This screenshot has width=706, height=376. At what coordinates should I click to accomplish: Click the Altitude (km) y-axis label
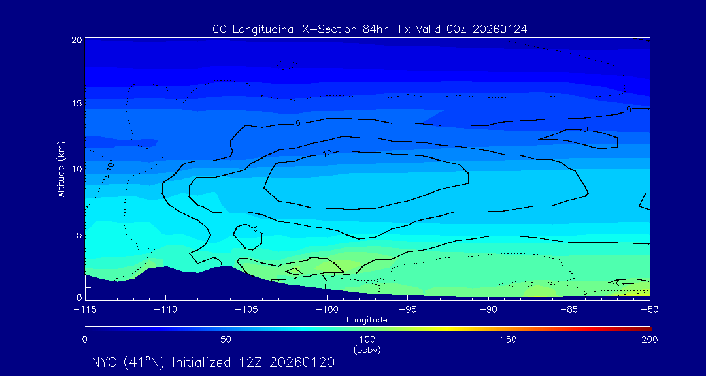click(61, 169)
